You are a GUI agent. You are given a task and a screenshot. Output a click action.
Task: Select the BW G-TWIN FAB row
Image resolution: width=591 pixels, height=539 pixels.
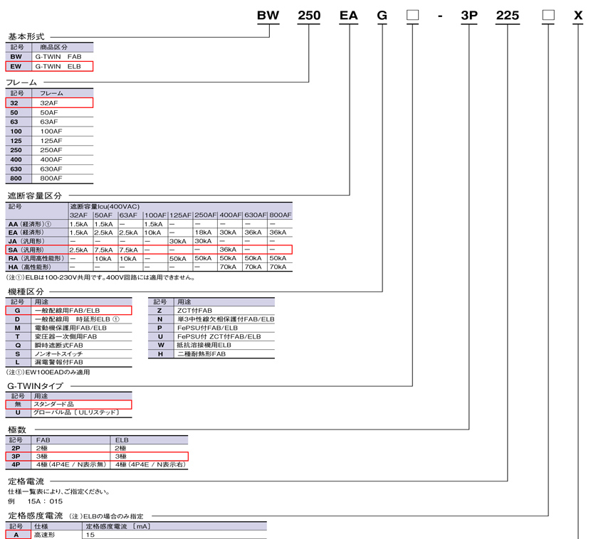49,56
